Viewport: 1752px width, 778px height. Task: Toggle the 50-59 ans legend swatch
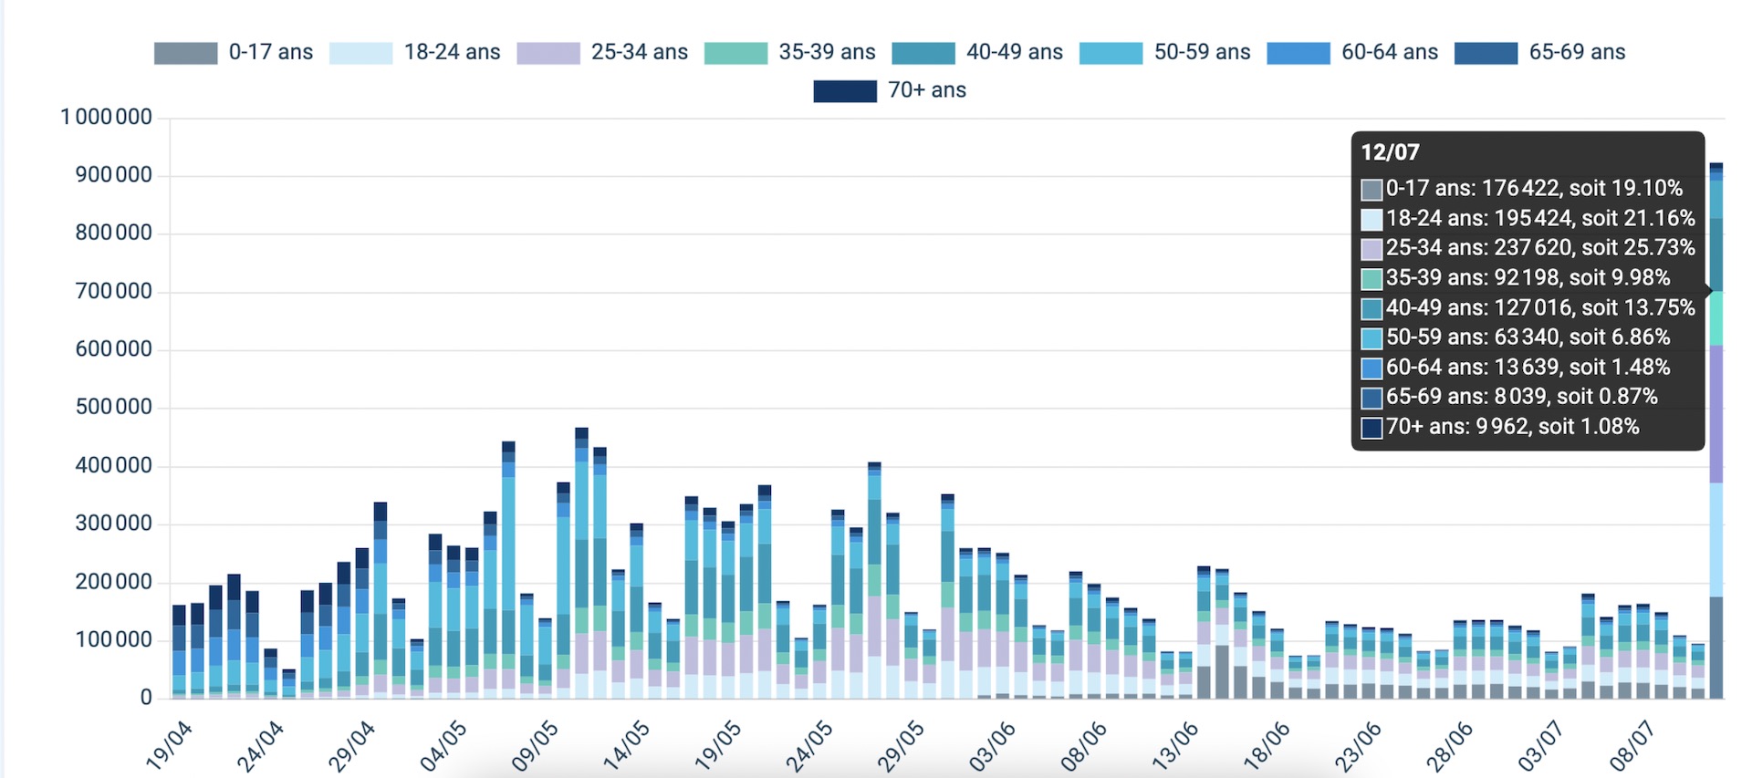coord(1111,53)
